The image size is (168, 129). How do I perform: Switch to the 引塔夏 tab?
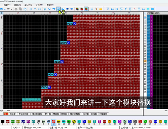point(13,114)
